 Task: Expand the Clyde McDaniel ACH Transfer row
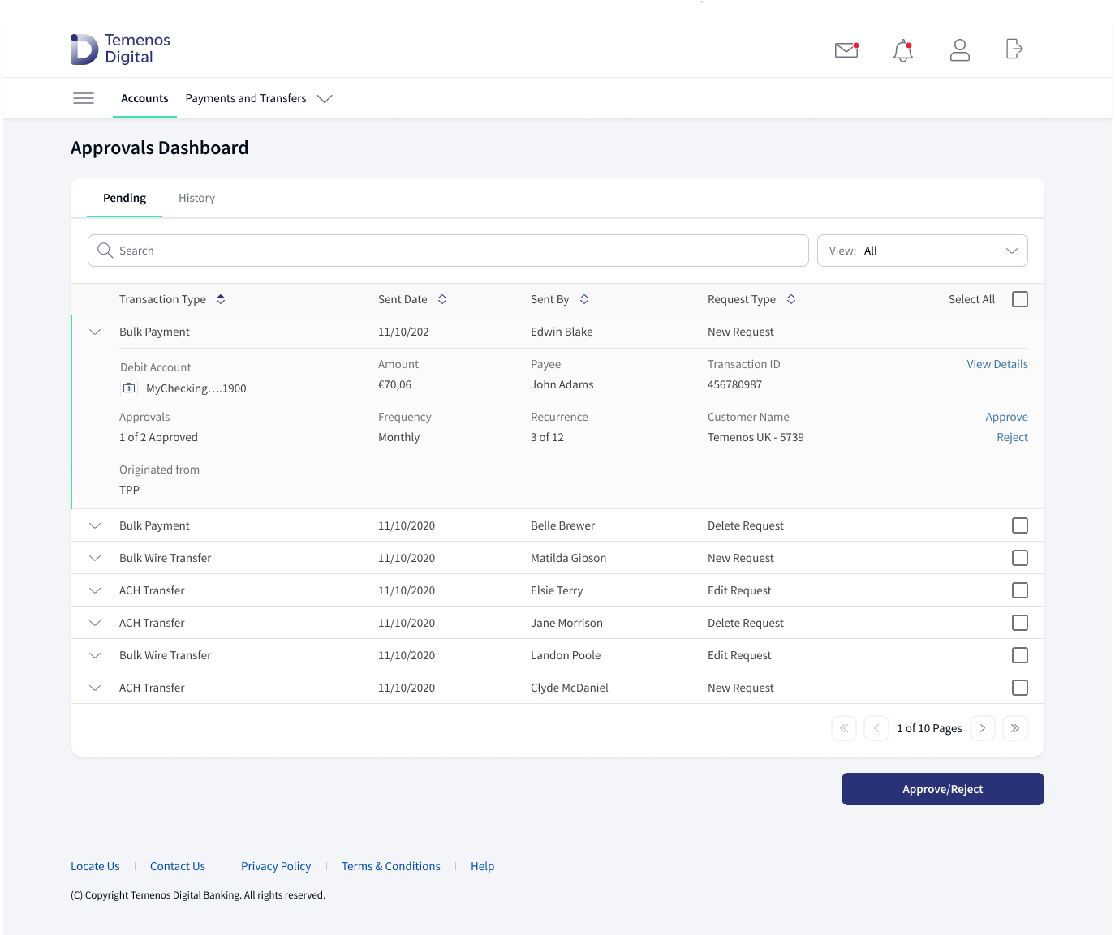point(95,688)
